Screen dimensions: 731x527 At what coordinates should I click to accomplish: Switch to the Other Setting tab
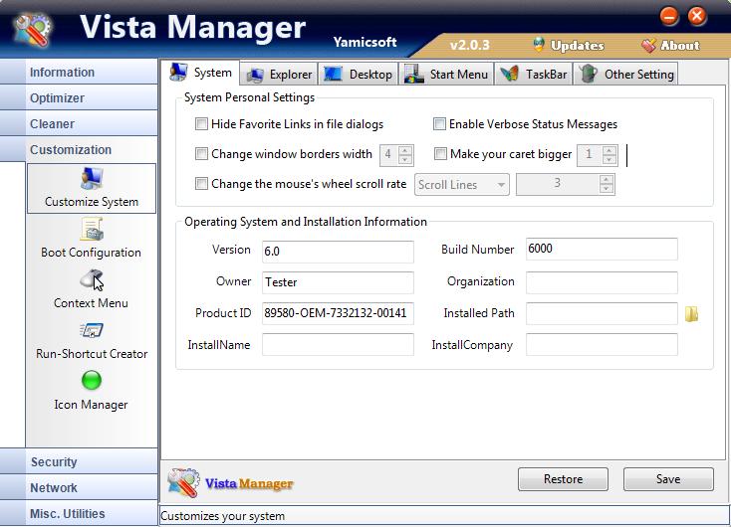(x=625, y=74)
